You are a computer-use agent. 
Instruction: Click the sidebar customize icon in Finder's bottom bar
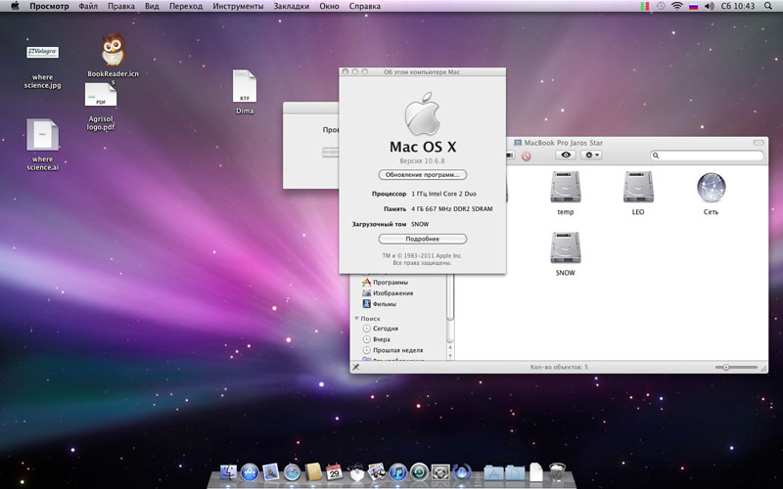click(x=356, y=367)
